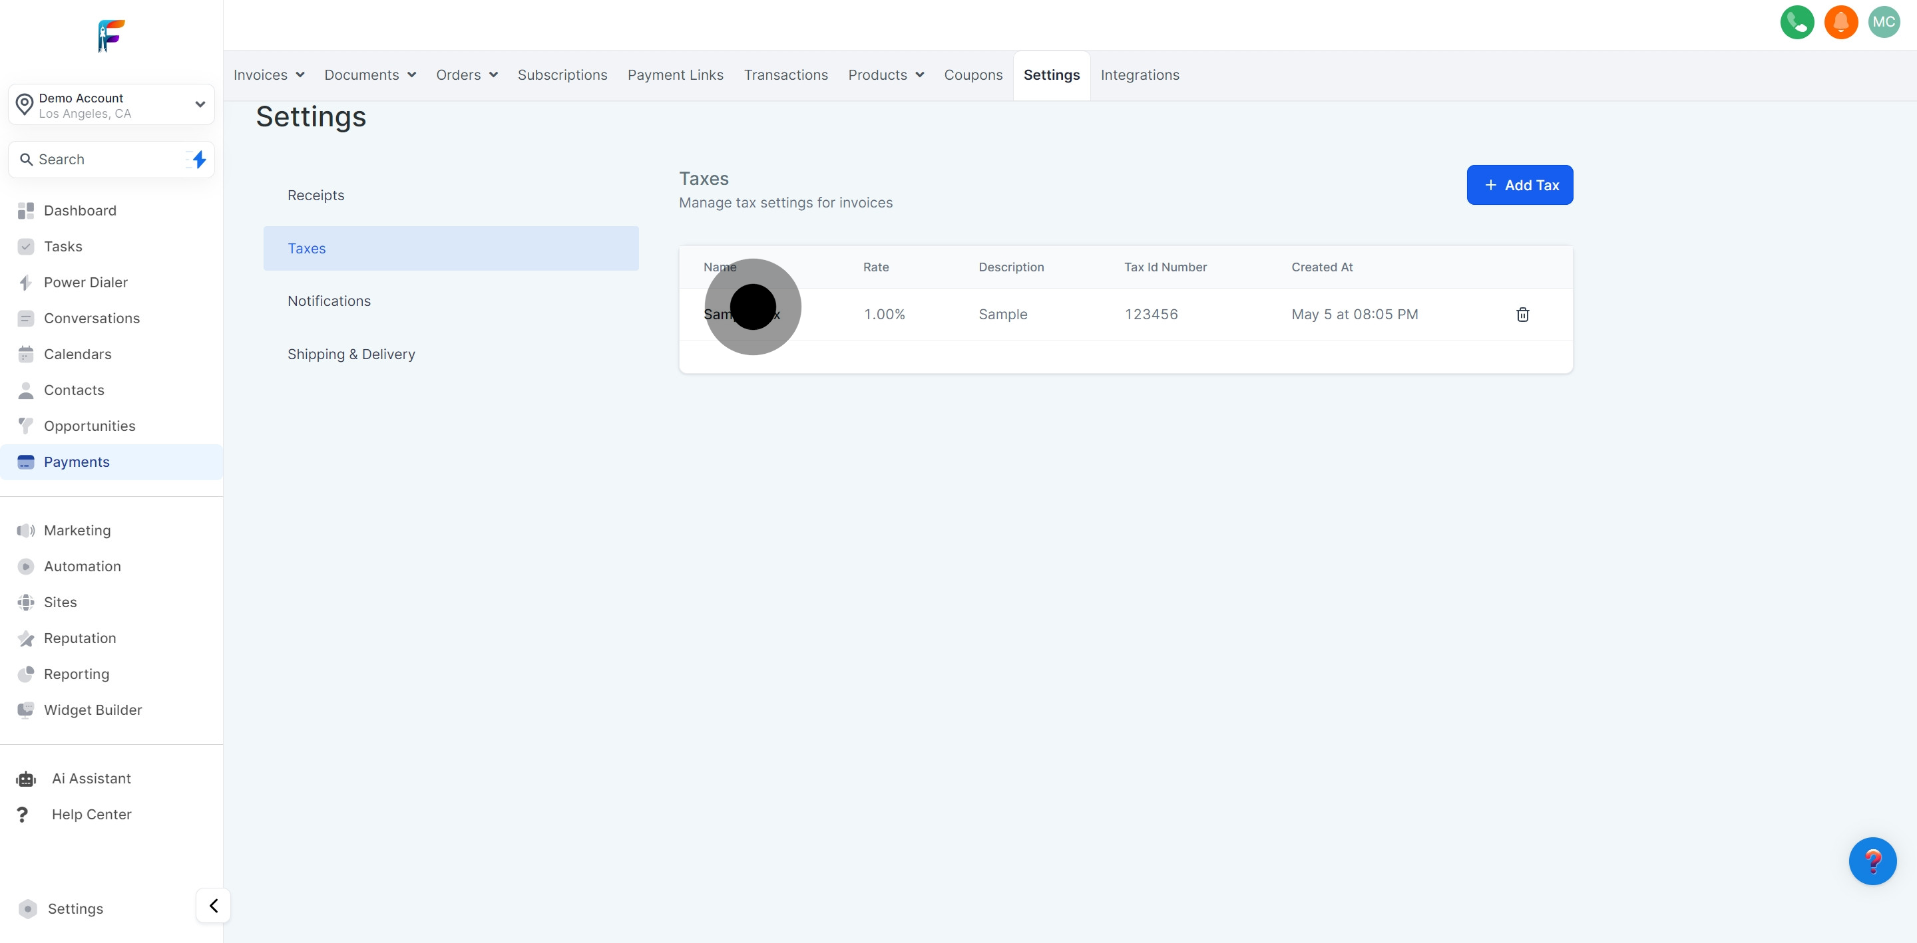The width and height of the screenshot is (1917, 943).
Task: Click into the Search input field
Action: pos(105,159)
